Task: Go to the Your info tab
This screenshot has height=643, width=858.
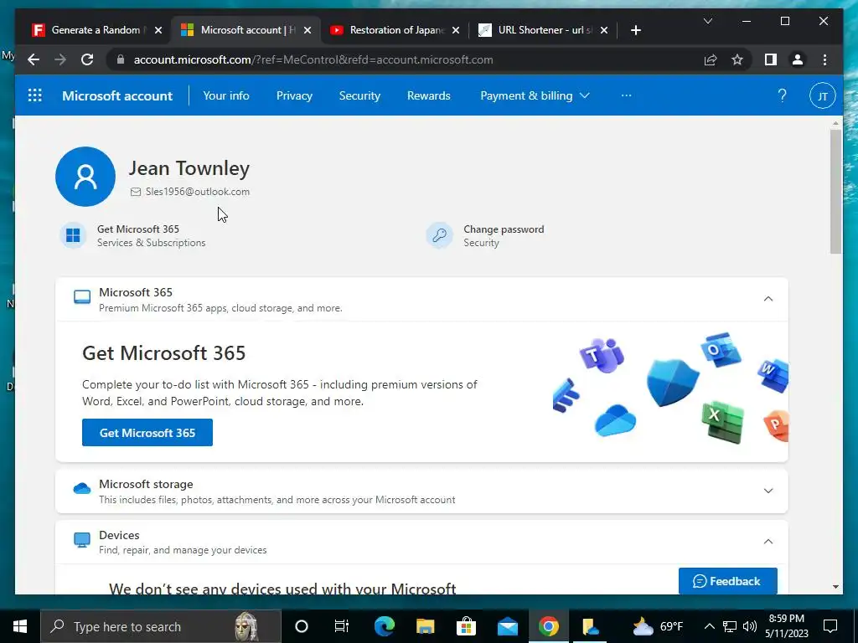Action: [x=226, y=95]
